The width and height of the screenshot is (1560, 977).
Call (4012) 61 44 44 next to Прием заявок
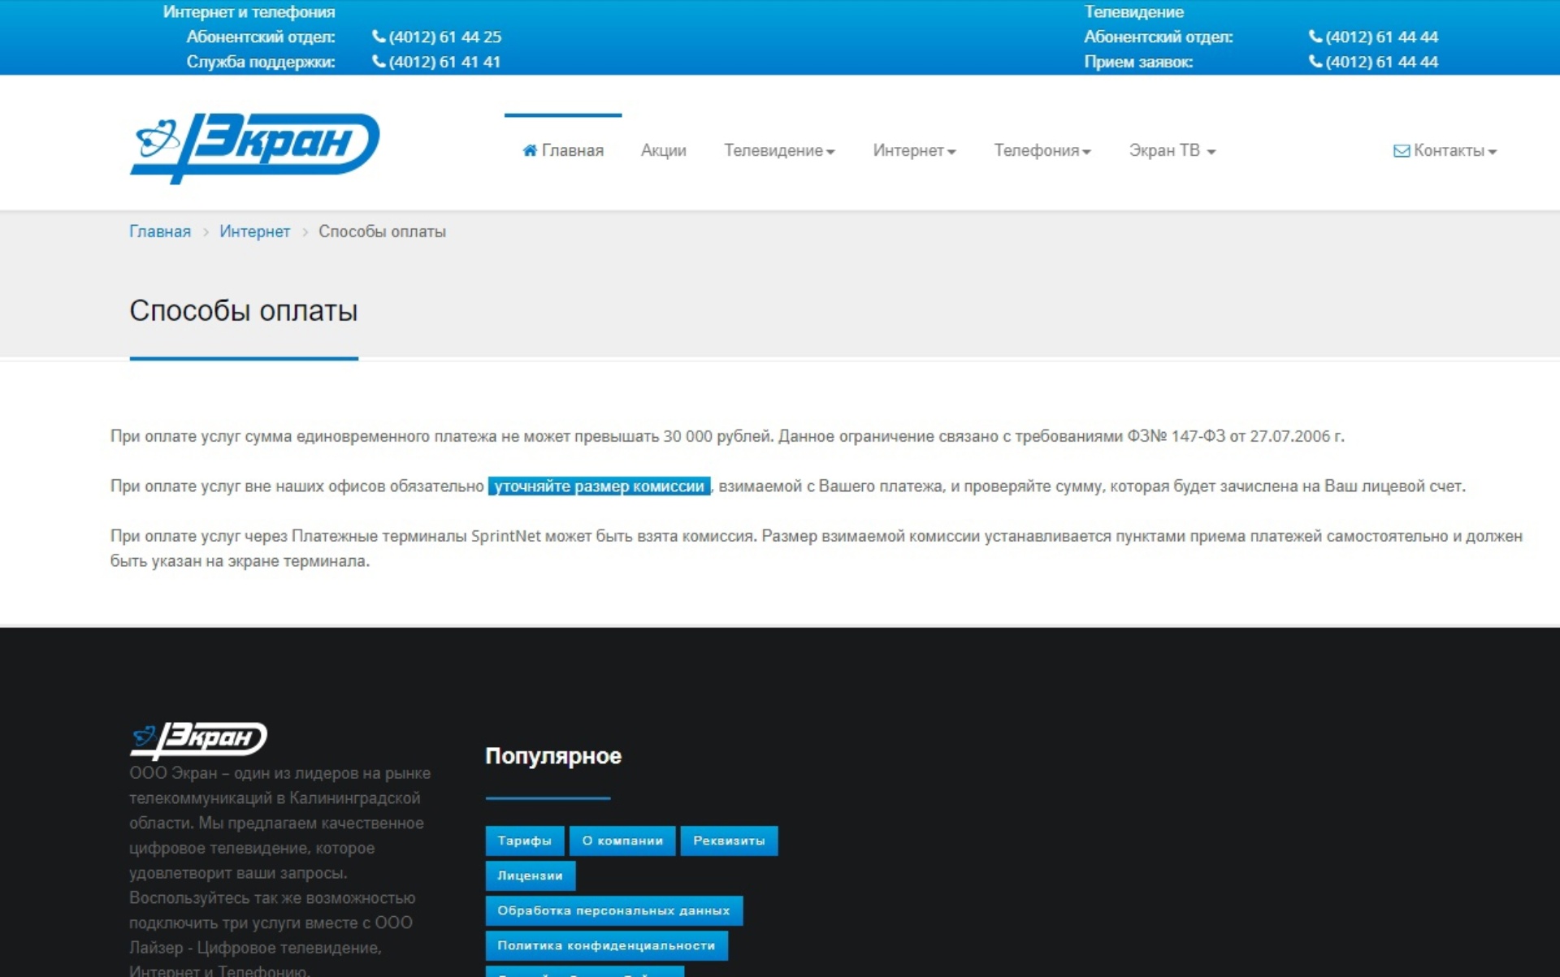pyautogui.click(x=1382, y=62)
